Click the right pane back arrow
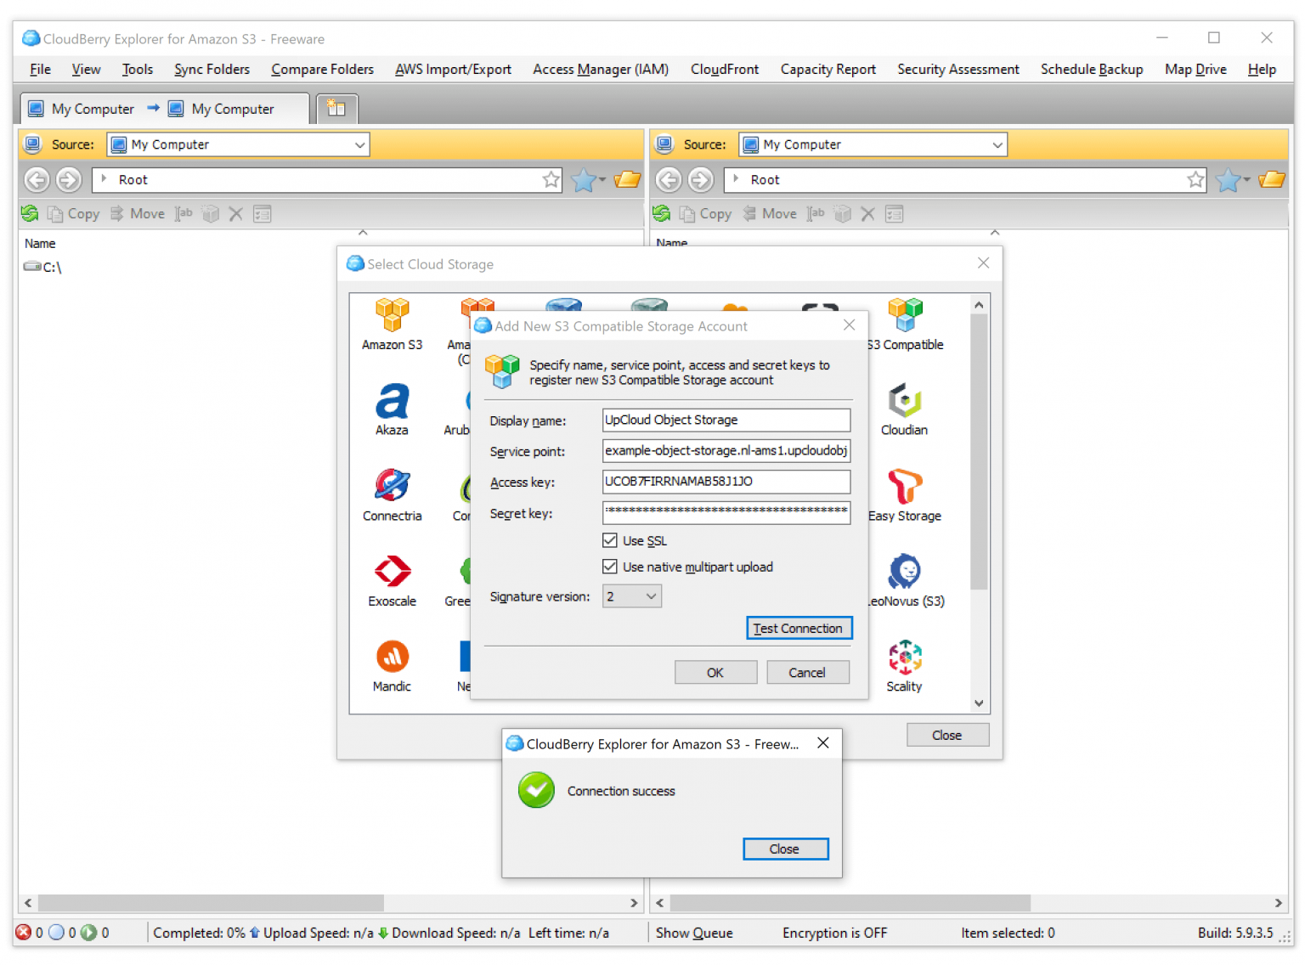 669,179
